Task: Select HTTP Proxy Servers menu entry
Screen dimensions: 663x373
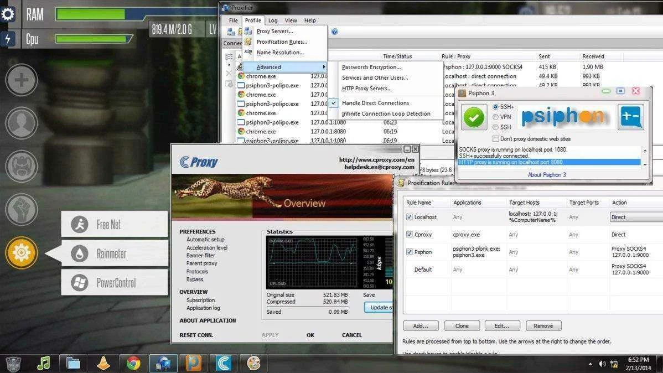Action: click(366, 89)
